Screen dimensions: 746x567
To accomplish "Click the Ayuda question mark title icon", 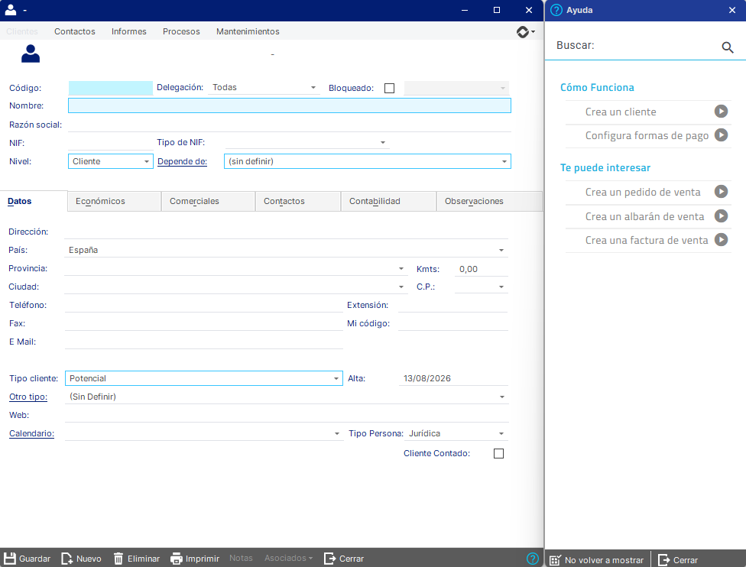I will (556, 10).
